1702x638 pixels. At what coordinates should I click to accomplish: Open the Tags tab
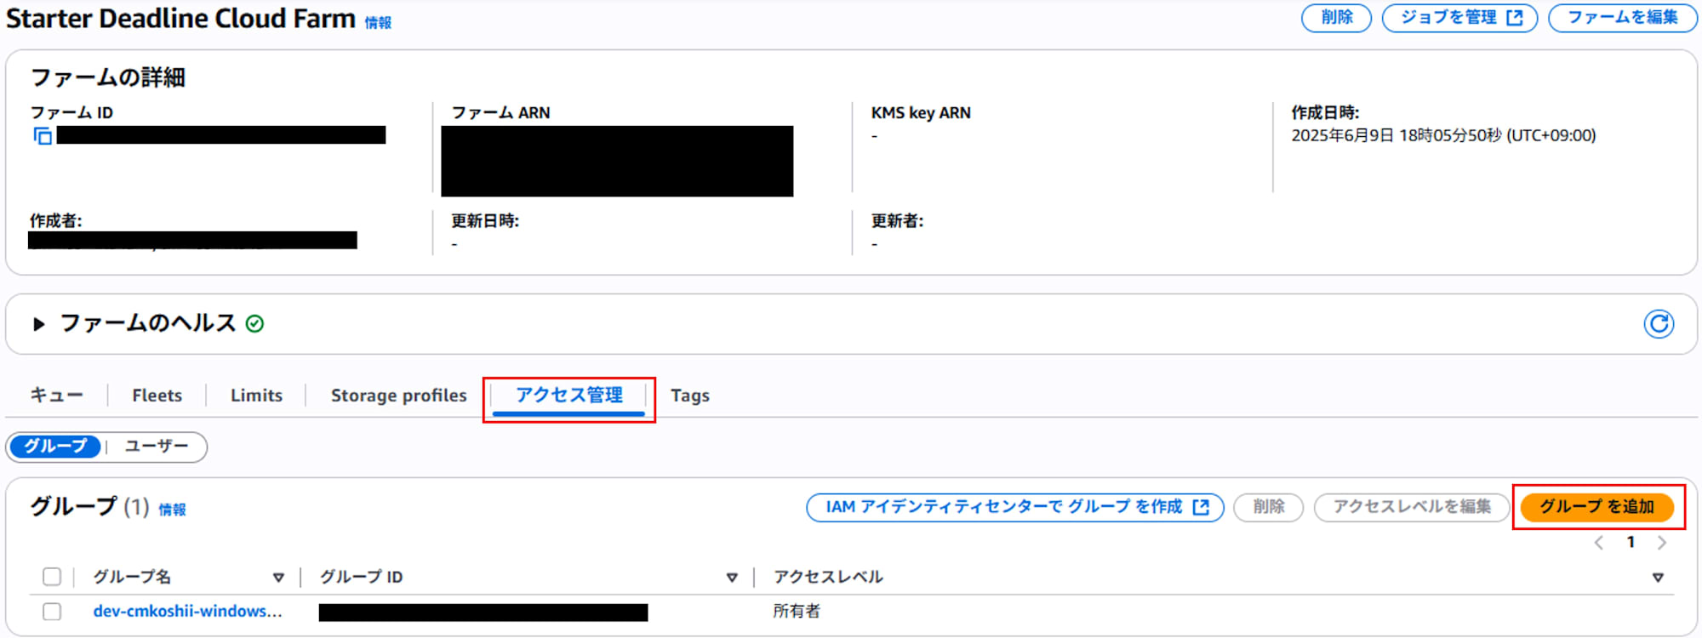coord(690,396)
